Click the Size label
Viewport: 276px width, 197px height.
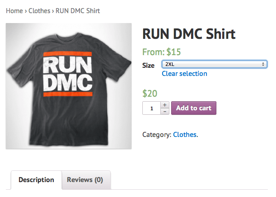click(x=148, y=66)
